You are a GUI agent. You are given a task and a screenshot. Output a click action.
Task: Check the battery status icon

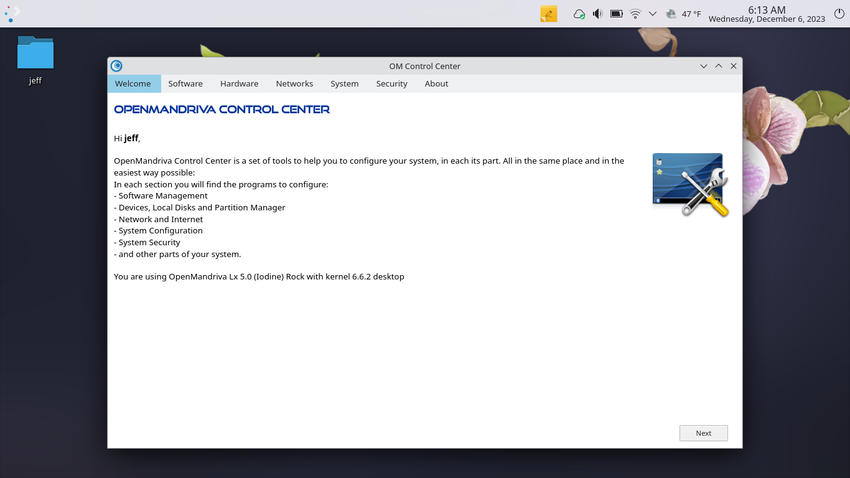pos(617,14)
